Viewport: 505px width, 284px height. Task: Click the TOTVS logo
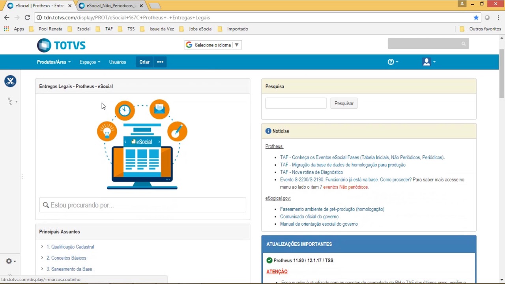click(x=61, y=45)
